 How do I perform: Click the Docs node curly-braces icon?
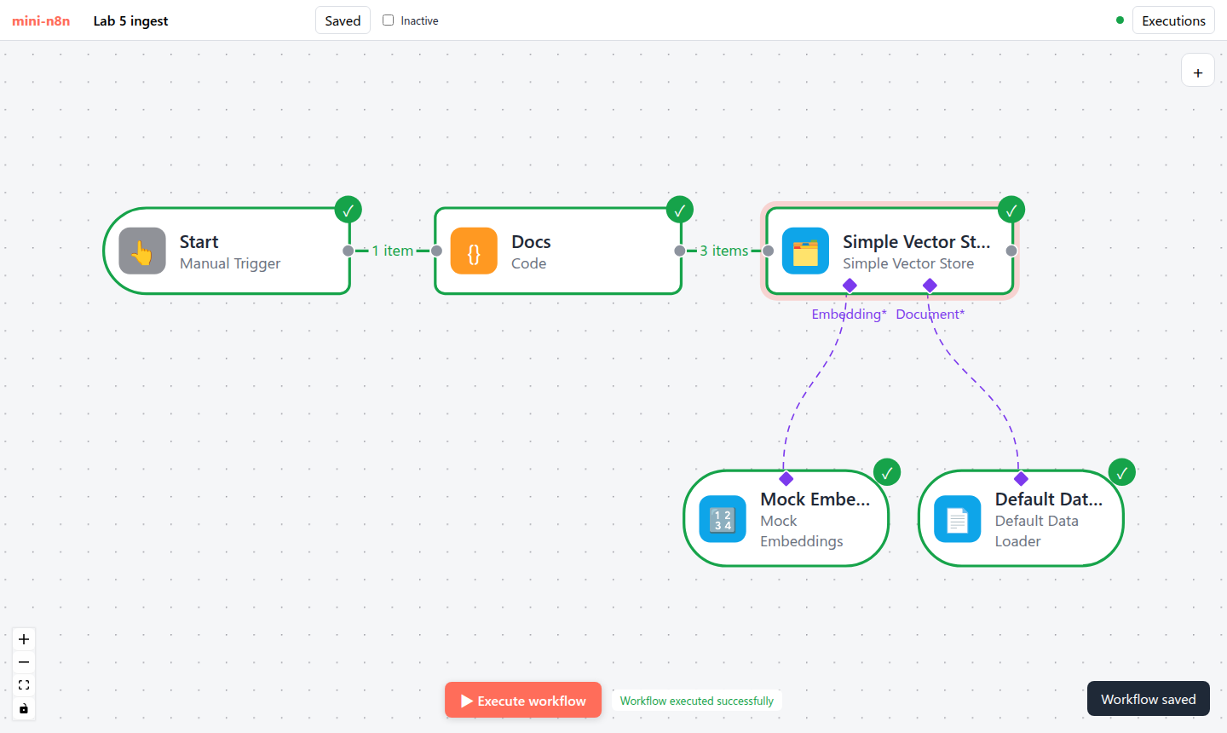pyautogui.click(x=474, y=251)
